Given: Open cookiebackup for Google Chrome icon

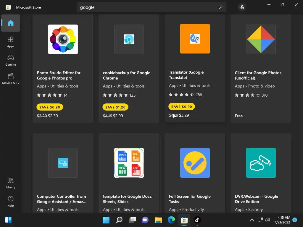Looking at the screenshot, I should [129, 39].
